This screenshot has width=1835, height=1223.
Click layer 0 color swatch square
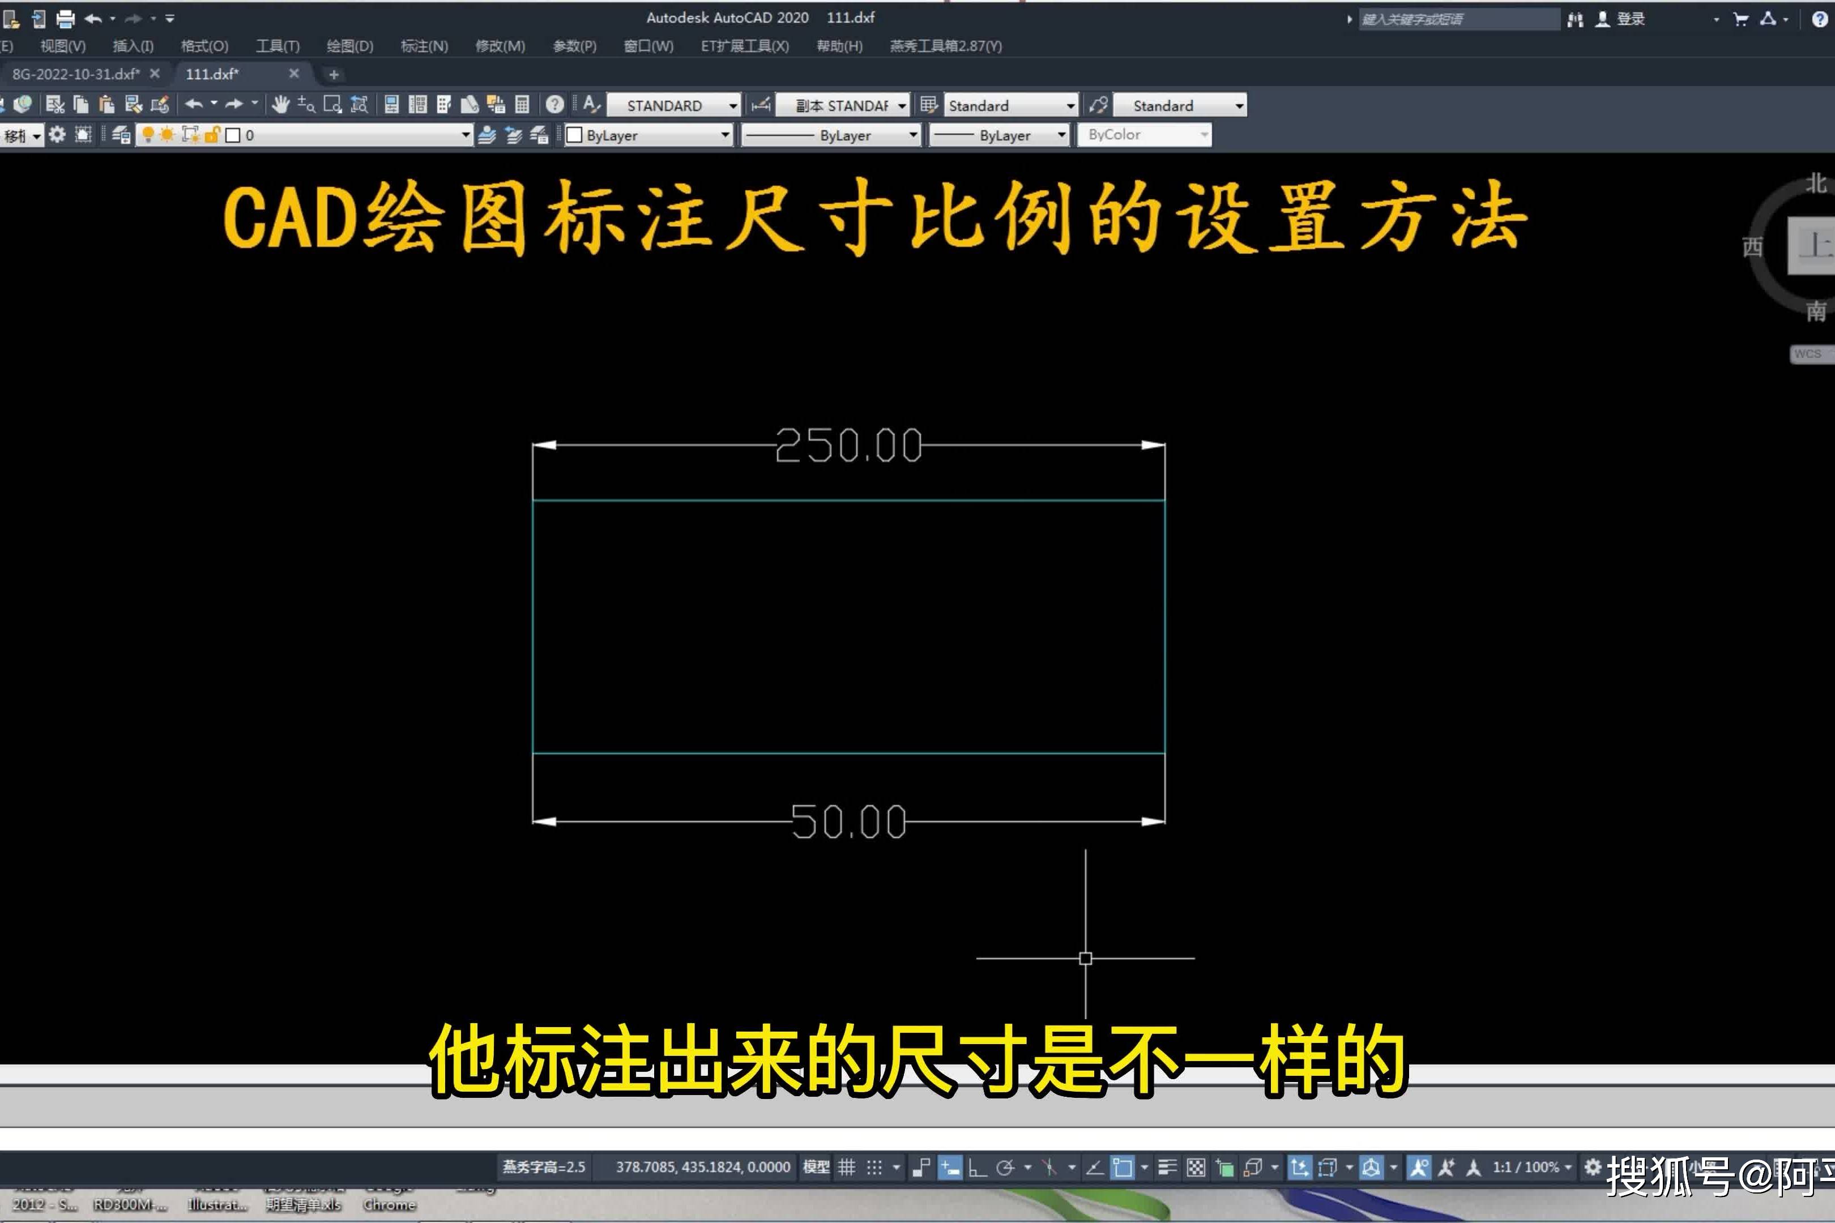point(233,135)
